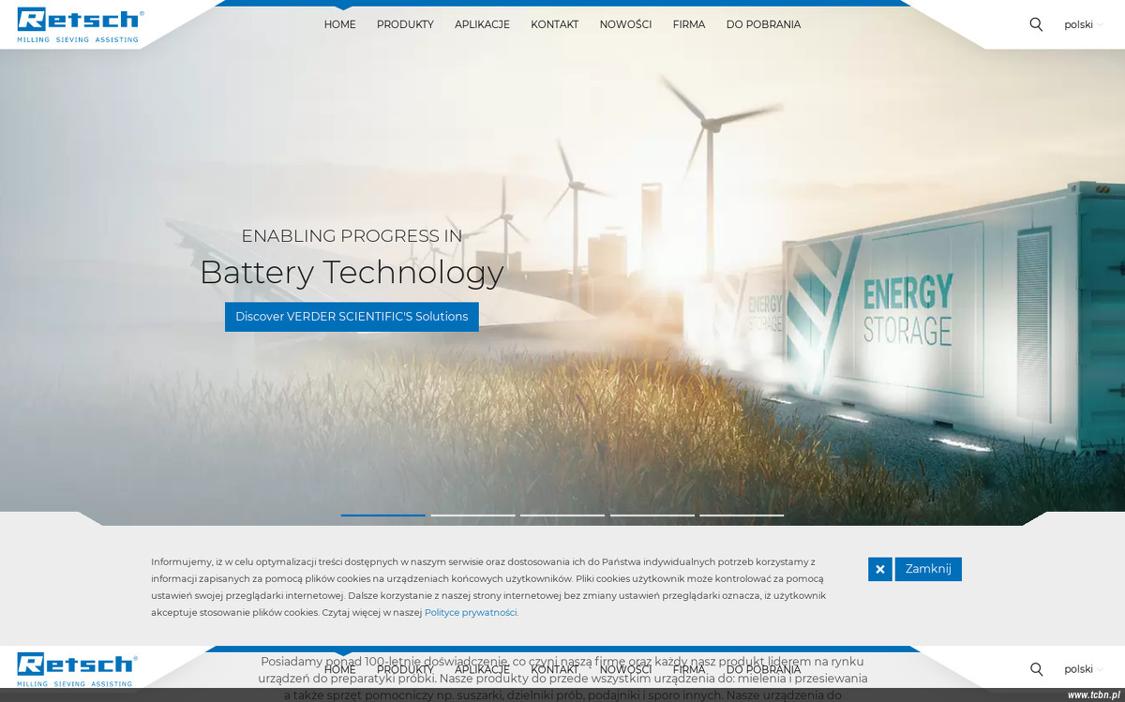Screen dimensions: 1125x702
Task: Select the first (active) carousel slide indicator
Action: tap(383, 515)
